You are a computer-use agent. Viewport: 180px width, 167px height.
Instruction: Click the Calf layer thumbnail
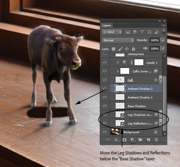(120, 80)
